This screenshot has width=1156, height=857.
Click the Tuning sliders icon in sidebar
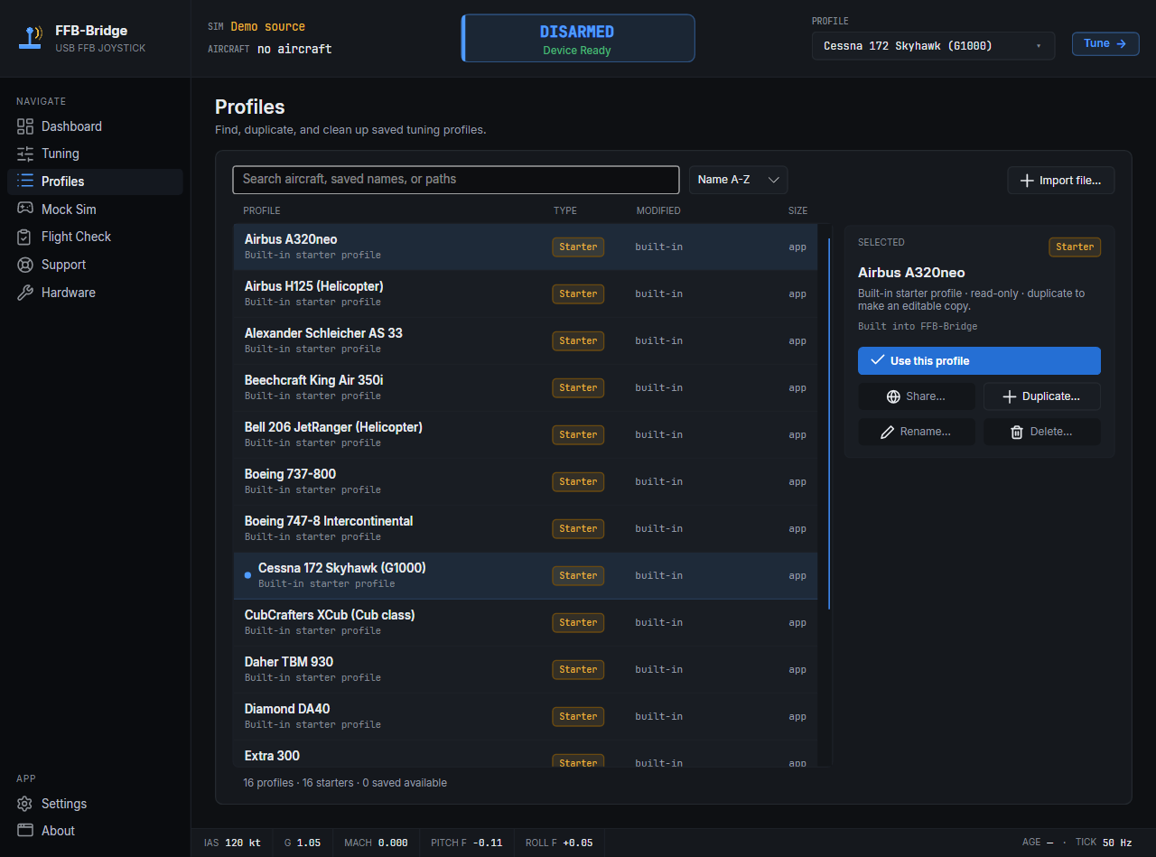[25, 154]
